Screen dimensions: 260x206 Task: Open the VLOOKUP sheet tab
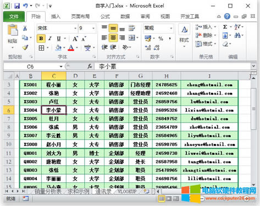pos(127,192)
